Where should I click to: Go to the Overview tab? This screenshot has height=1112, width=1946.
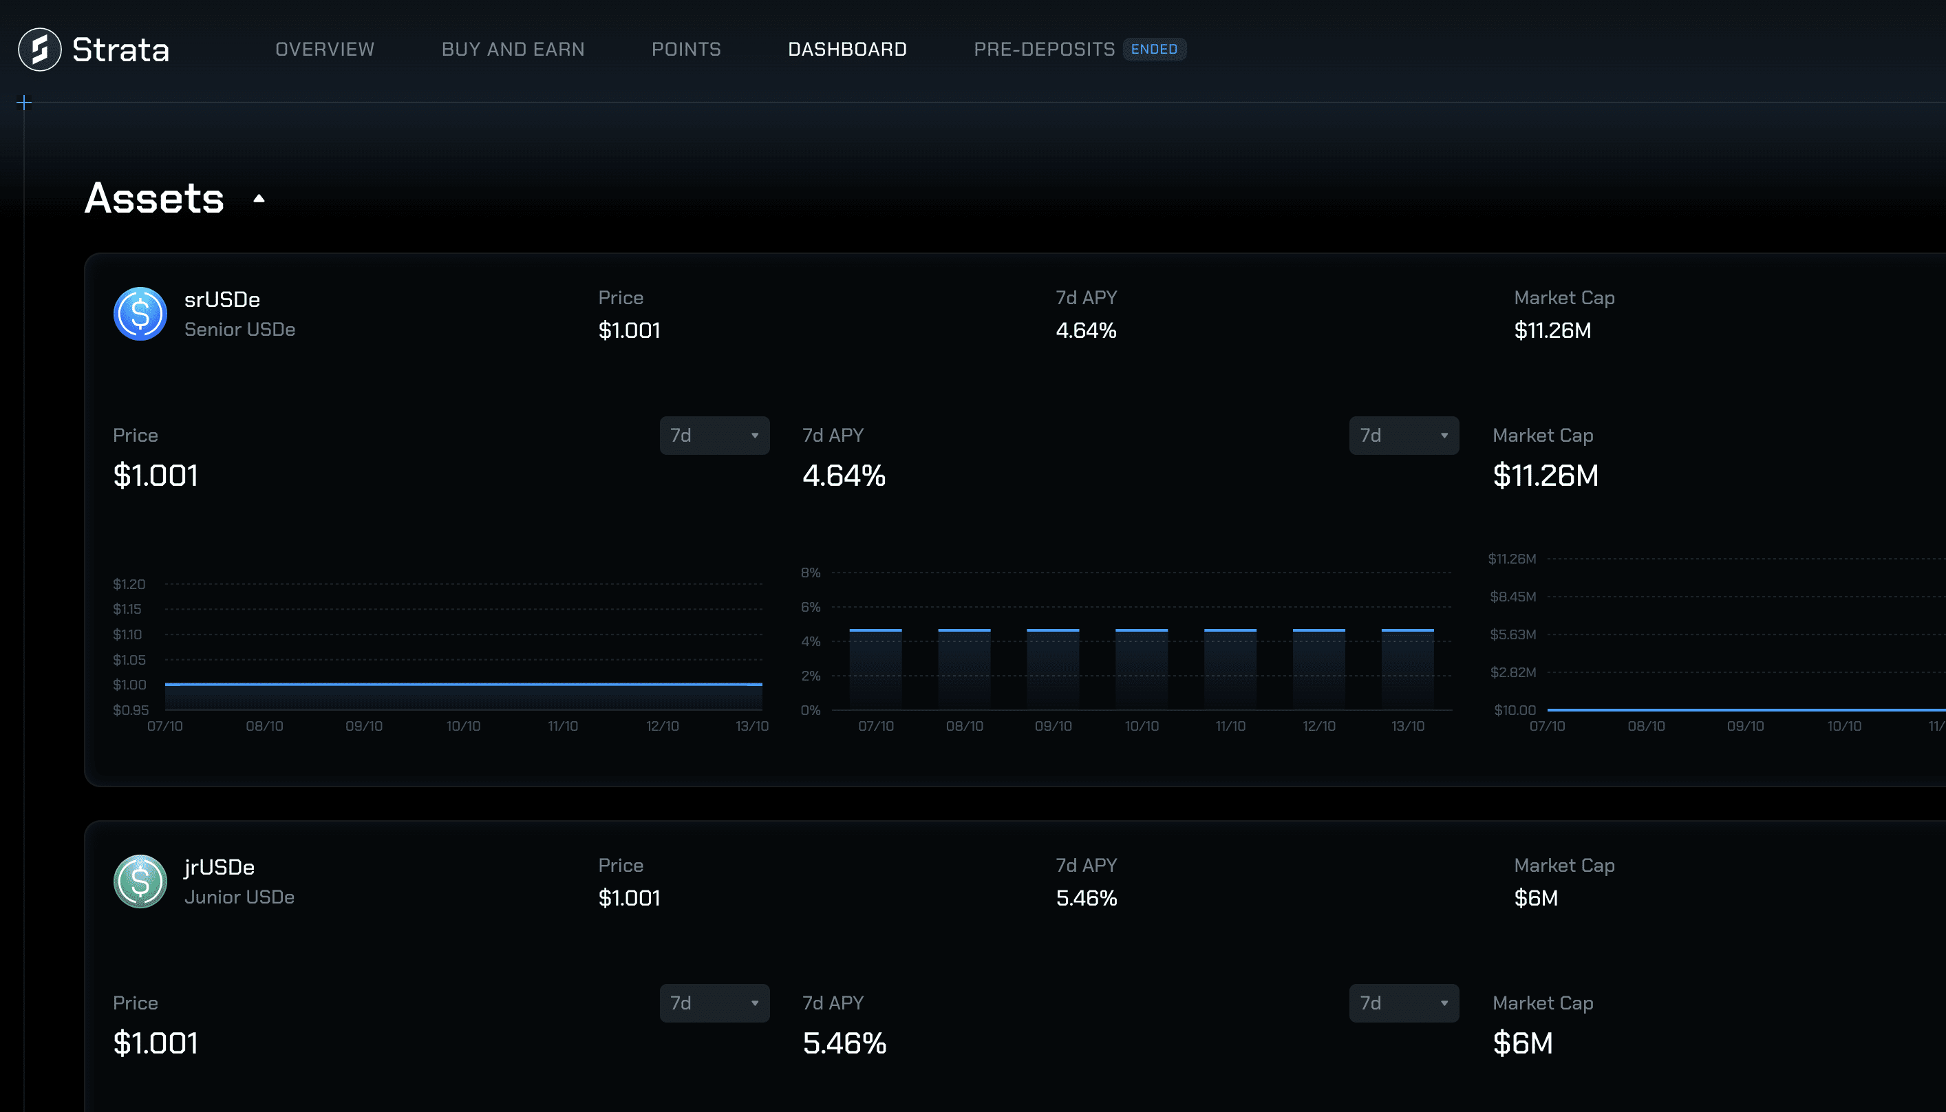pyautogui.click(x=325, y=50)
